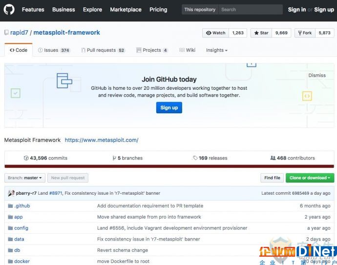Open Business in the top navigation
Image resolution: width=337 pixels, height=265 pixels.
coord(63,9)
